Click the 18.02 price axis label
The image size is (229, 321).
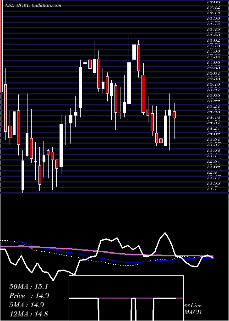(213, 40)
